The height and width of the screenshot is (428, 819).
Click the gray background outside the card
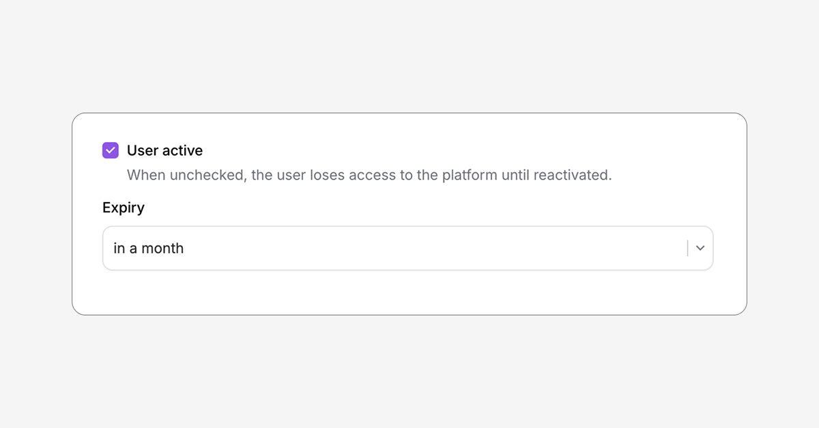(x=409, y=55)
